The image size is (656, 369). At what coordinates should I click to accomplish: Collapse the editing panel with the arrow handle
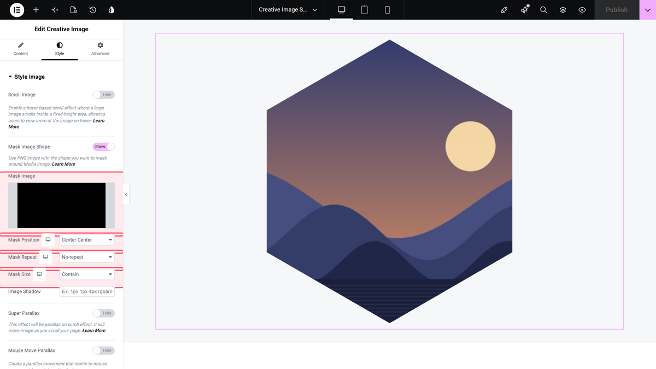(126, 195)
